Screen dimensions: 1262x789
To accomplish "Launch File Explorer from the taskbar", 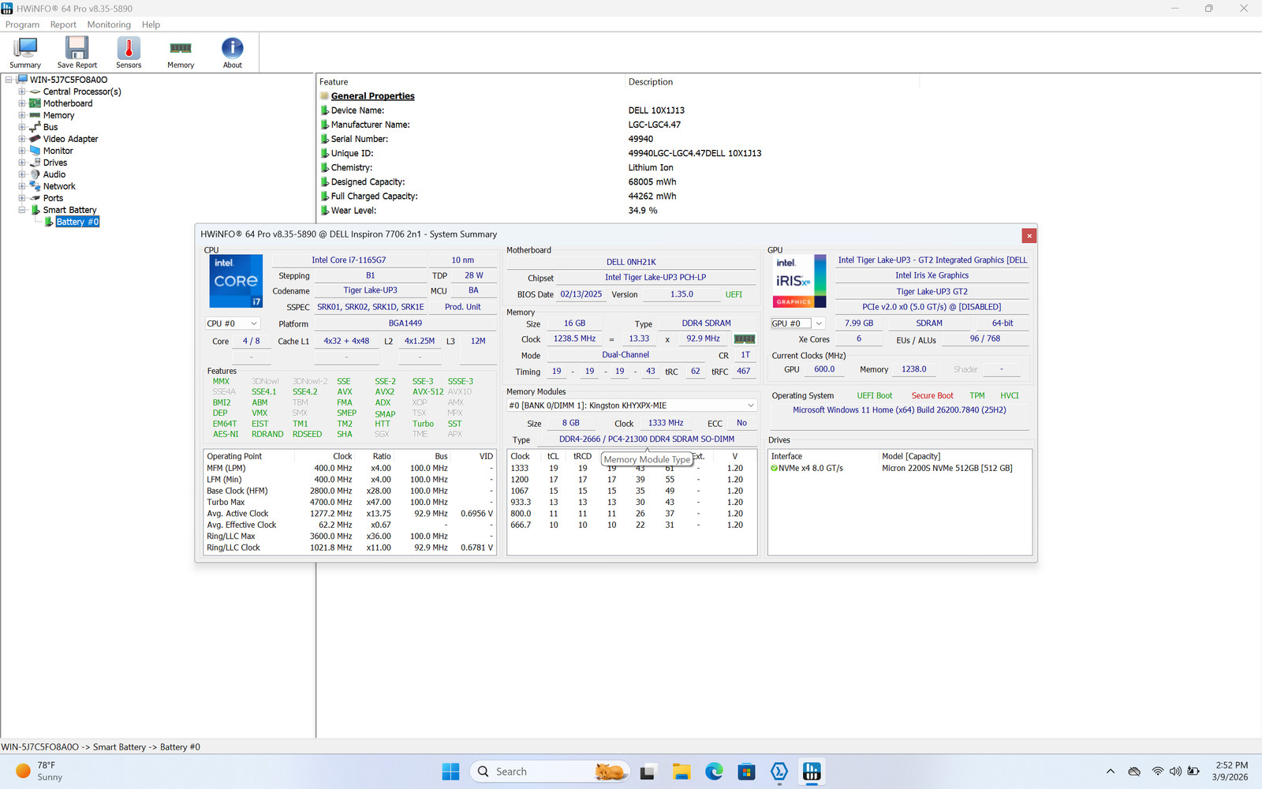I will (x=681, y=772).
